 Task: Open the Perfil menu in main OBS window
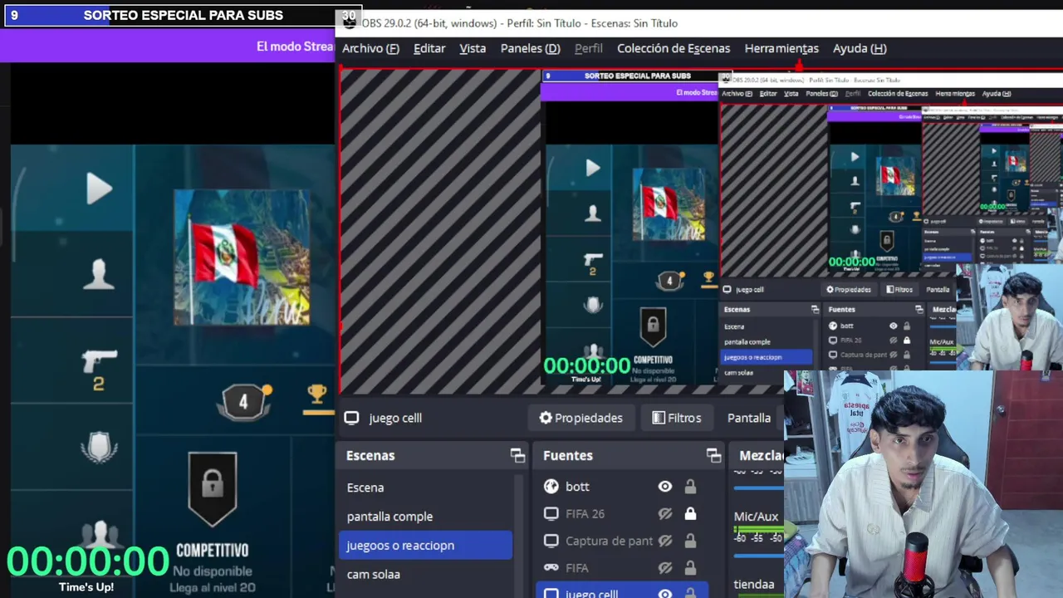(x=589, y=48)
